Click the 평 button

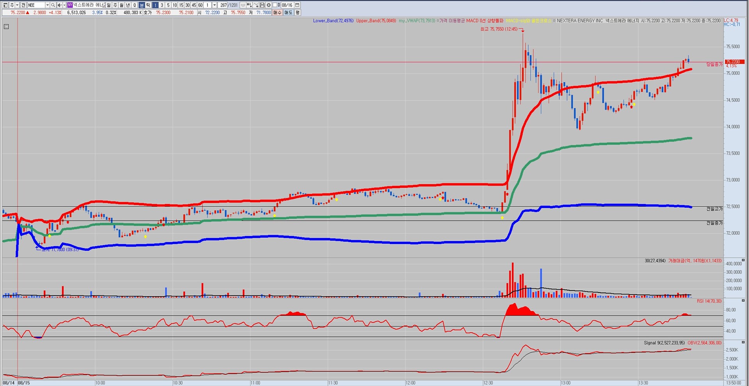[298, 12]
